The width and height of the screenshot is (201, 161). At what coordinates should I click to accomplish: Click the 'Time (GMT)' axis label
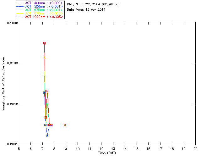pos(107,153)
